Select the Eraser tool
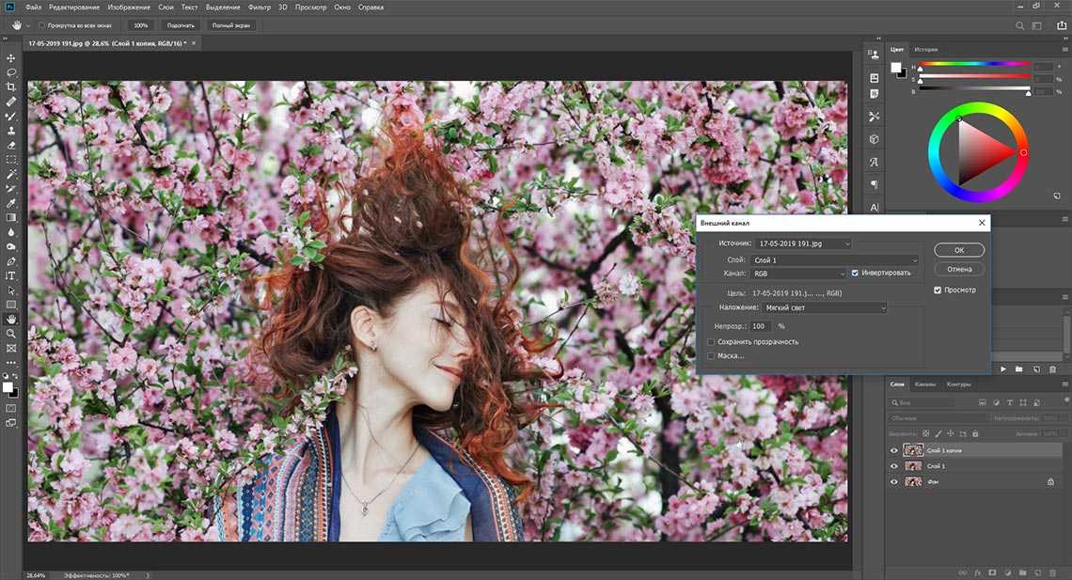The height and width of the screenshot is (580, 1072). click(x=11, y=146)
